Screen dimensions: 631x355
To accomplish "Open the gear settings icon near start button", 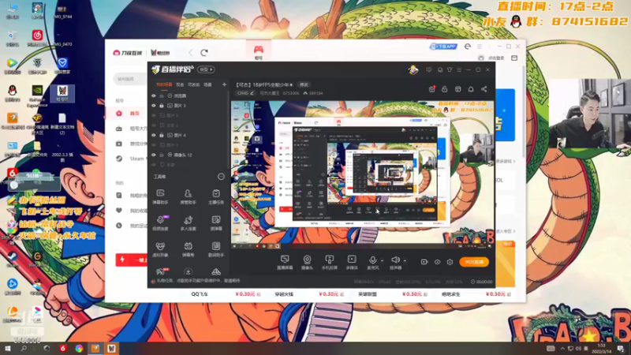I will click(450, 262).
